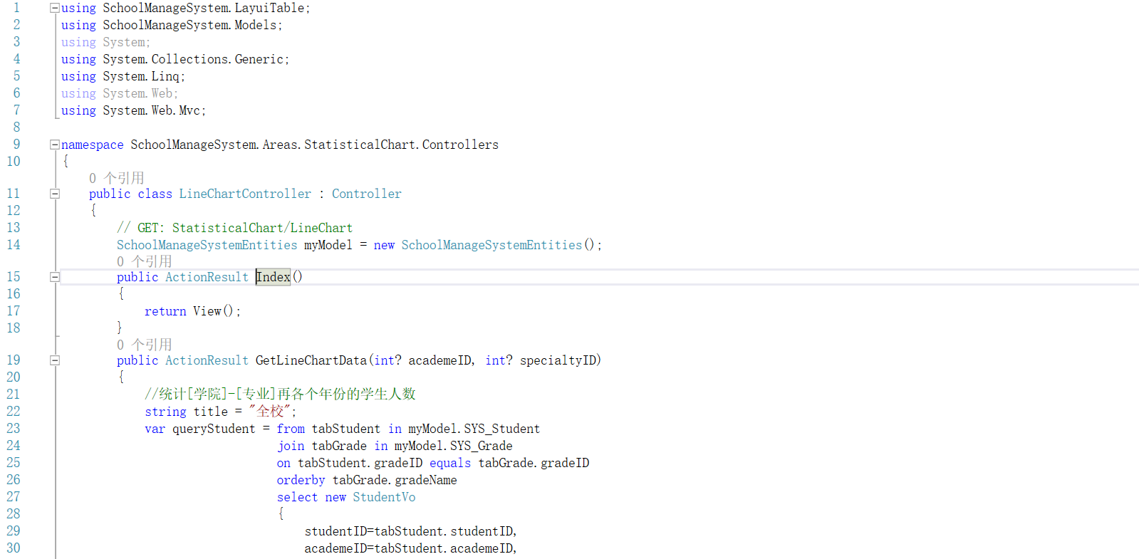Screen dimensions: 1139x559
Task: Click the orderby keyword on line 26
Action: pyautogui.click(x=301, y=480)
